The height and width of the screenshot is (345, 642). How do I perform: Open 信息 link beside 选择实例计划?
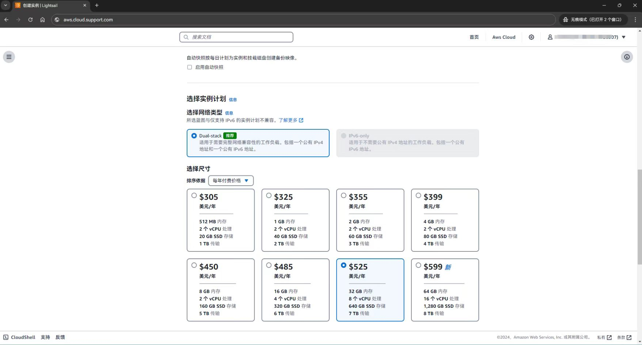point(233,99)
